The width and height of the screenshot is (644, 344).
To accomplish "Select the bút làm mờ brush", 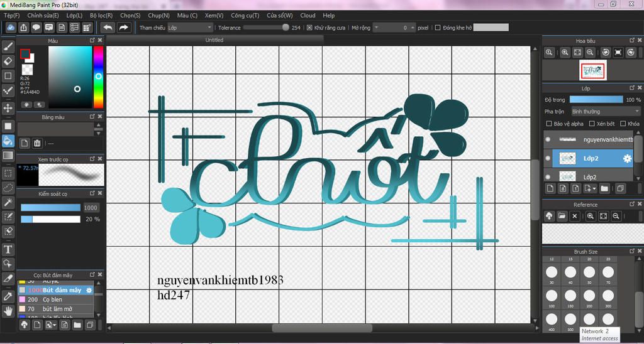I will [x=56, y=308].
